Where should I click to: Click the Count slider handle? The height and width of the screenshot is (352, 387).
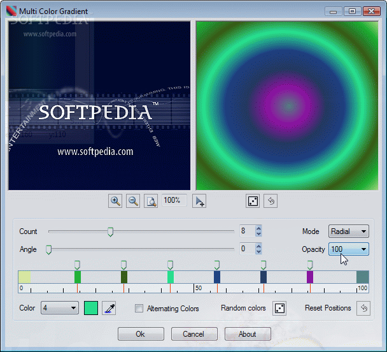tap(110, 232)
